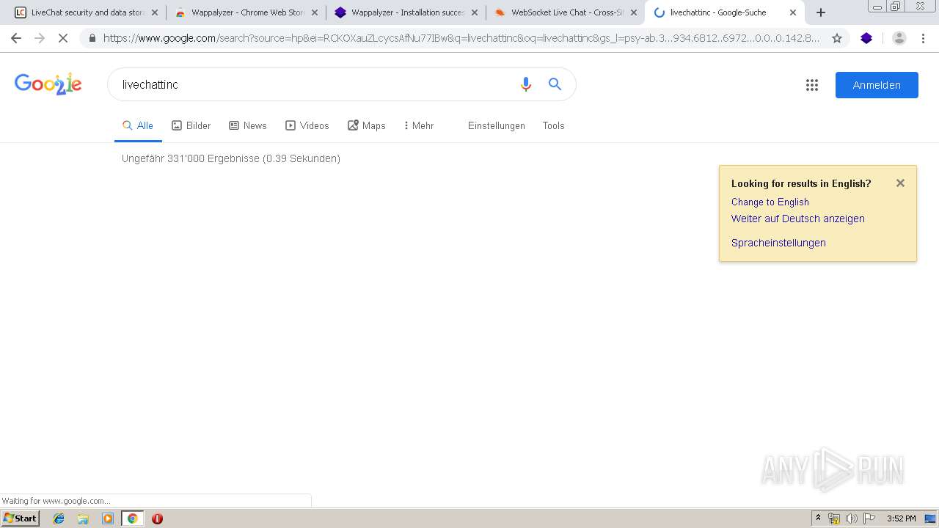Close the livechattinc Google-Suche tab

coord(793,12)
